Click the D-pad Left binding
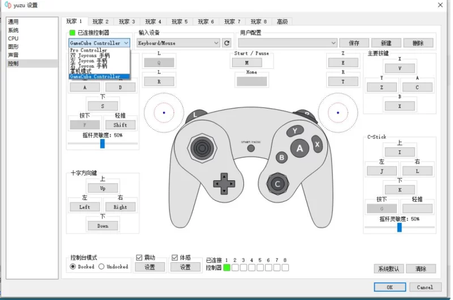This screenshot has width=453, height=300. (x=85, y=207)
